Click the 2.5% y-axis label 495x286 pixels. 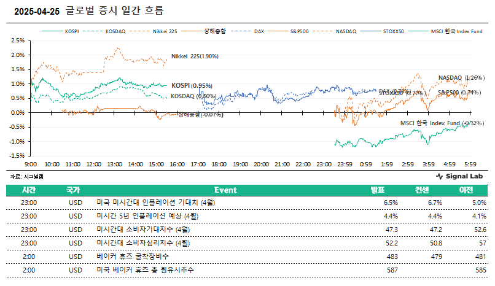coord(18,41)
